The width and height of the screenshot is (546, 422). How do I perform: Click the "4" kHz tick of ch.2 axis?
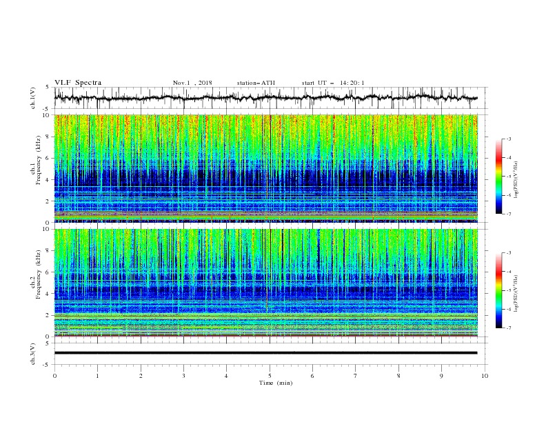click(48, 294)
